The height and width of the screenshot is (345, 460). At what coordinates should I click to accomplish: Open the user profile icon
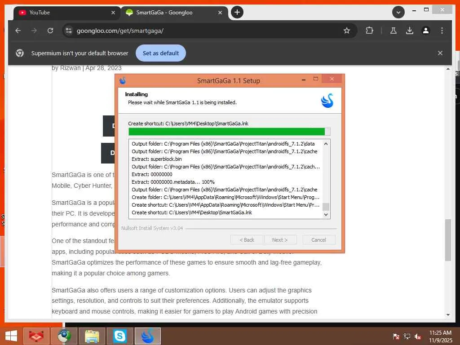pos(426,31)
